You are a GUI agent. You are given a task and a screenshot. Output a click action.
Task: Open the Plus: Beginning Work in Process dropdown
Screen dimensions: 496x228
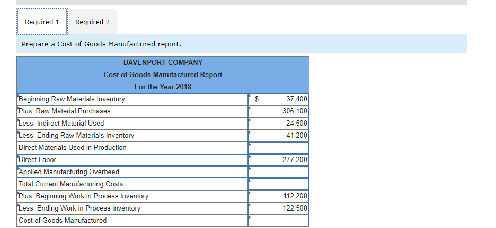coord(132,196)
